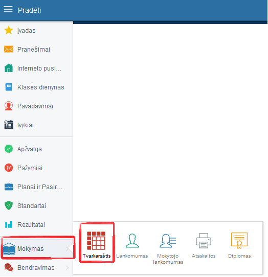Image resolution: width=268 pixels, height=277 pixels.
Task: Expand the Mokymas submenu arrow
Action: [68, 249]
